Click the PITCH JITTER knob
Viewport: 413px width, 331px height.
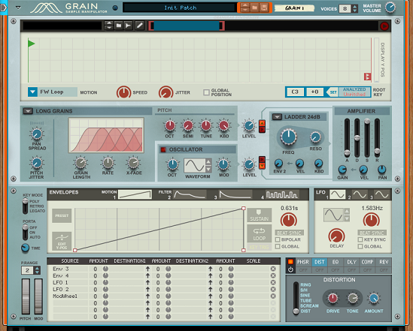pyautogui.click(x=37, y=163)
